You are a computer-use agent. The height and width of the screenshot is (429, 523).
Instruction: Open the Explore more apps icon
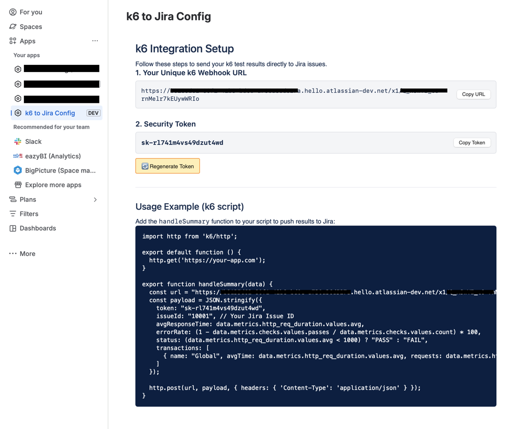(x=17, y=185)
